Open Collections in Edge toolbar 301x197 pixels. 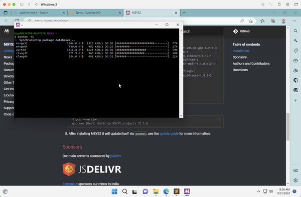tap(273, 21)
